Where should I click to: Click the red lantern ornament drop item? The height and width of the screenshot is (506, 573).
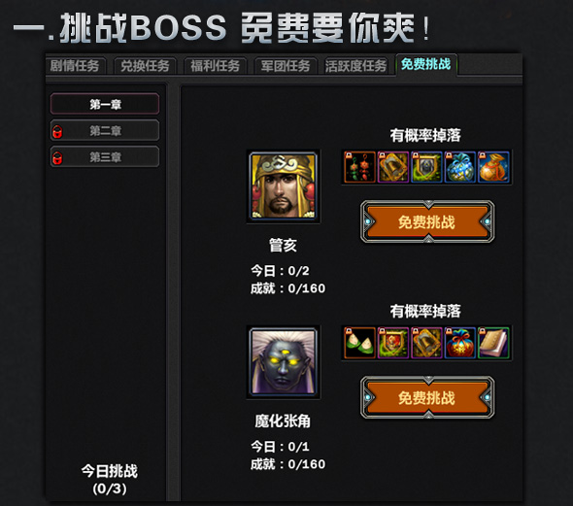coord(360,167)
